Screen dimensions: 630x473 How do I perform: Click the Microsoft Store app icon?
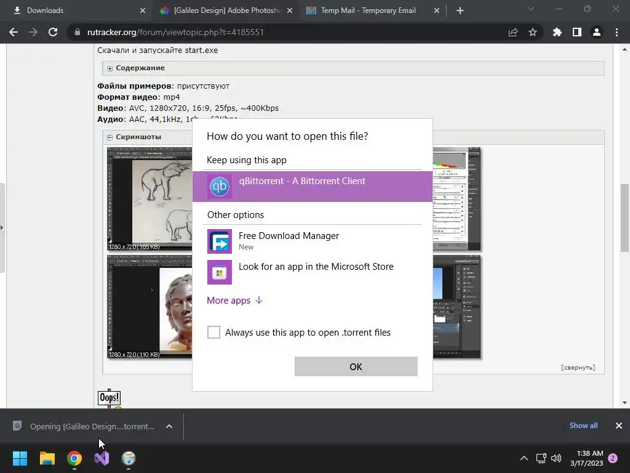coord(220,272)
